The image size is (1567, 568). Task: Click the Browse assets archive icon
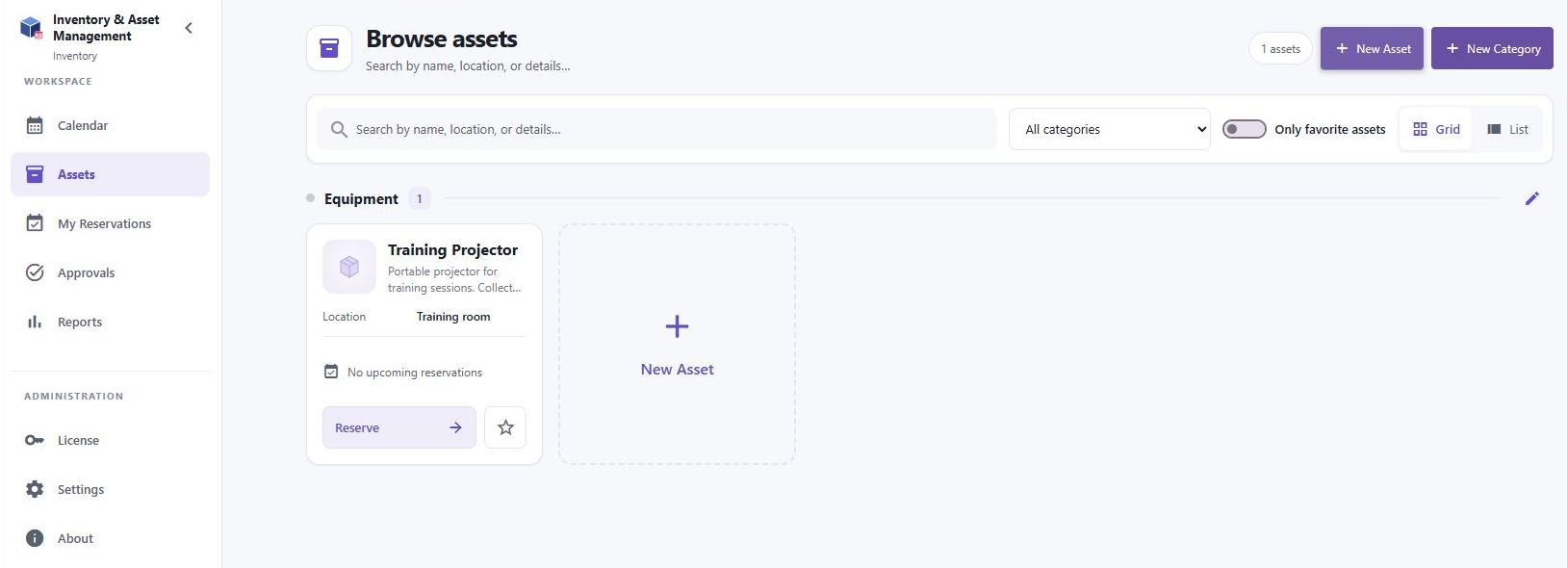329,48
